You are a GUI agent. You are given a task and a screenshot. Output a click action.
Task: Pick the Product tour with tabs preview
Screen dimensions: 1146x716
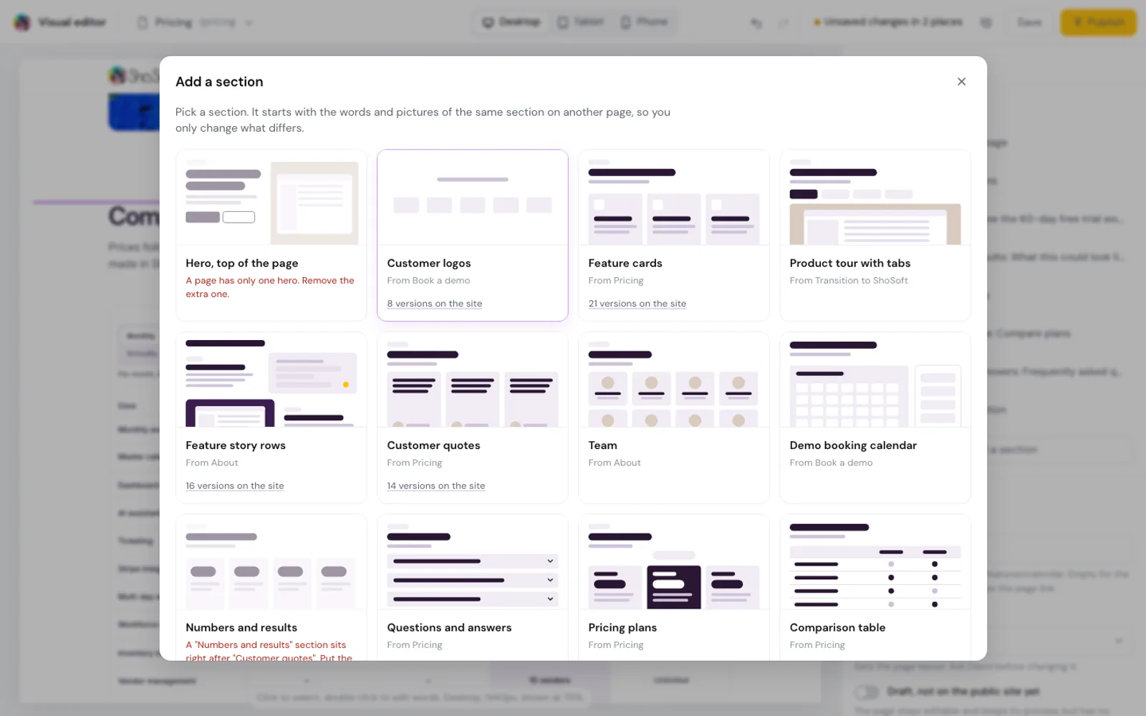(x=875, y=198)
